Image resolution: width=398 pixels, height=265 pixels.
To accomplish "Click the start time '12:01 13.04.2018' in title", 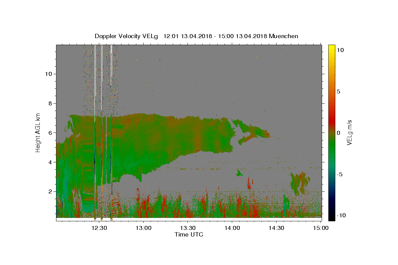I will pyautogui.click(x=187, y=36).
